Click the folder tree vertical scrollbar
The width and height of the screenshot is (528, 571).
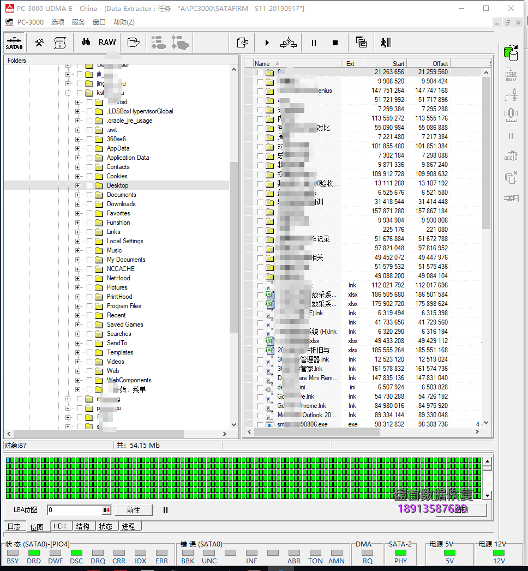(233, 247)
